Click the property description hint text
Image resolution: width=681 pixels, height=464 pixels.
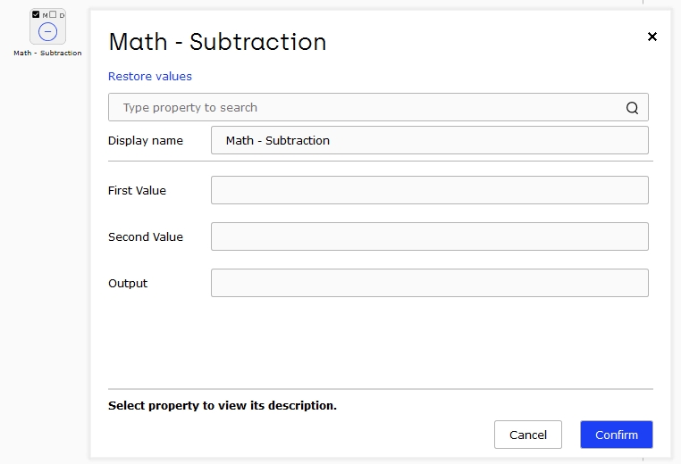click(223, 405)
